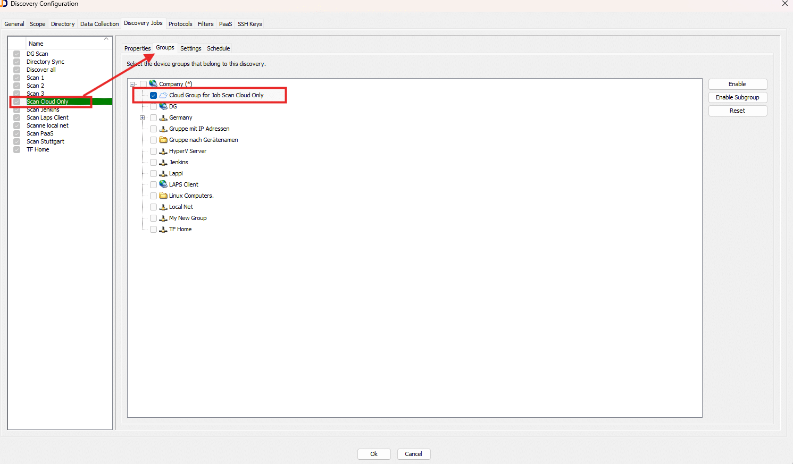Screen dimensions: 793x464
Task: Click the group icon beside Germany
Action: click(x=163, y=117)
